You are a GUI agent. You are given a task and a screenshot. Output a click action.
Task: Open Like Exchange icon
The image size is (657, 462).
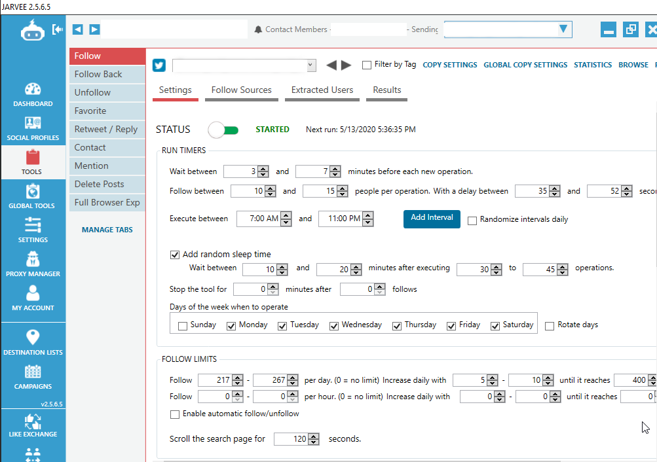tap(33, 421)
